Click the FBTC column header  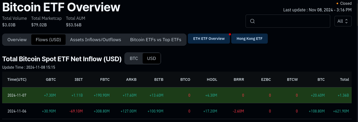point(105,79)
